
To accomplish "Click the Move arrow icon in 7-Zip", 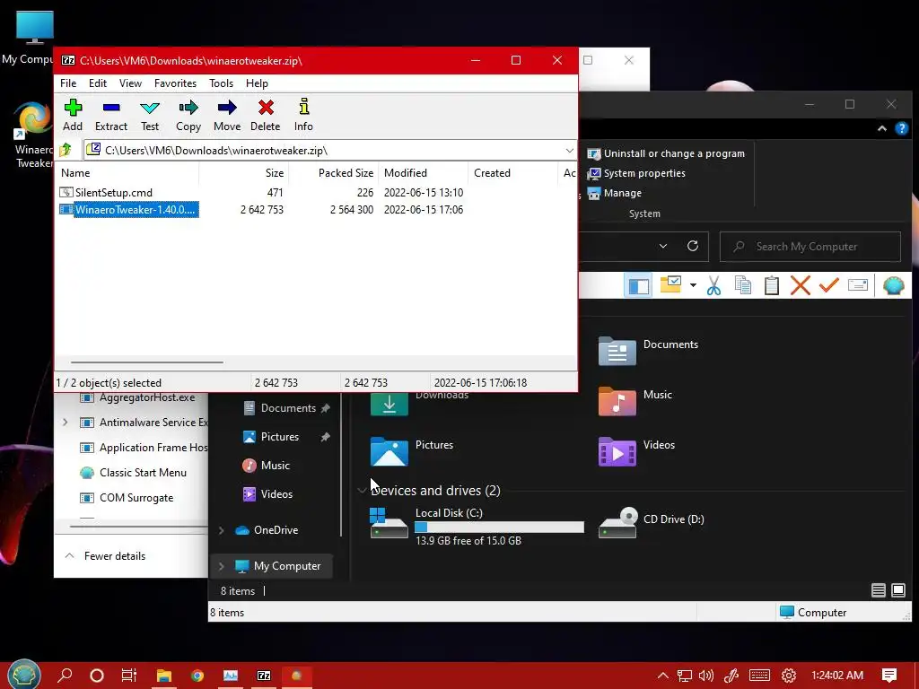I will click(227, 115).
